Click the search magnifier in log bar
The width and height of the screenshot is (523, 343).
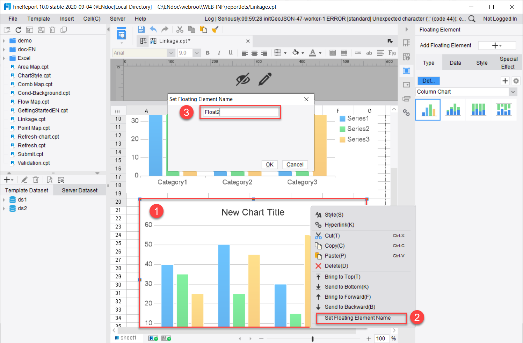tap(472, 19)
